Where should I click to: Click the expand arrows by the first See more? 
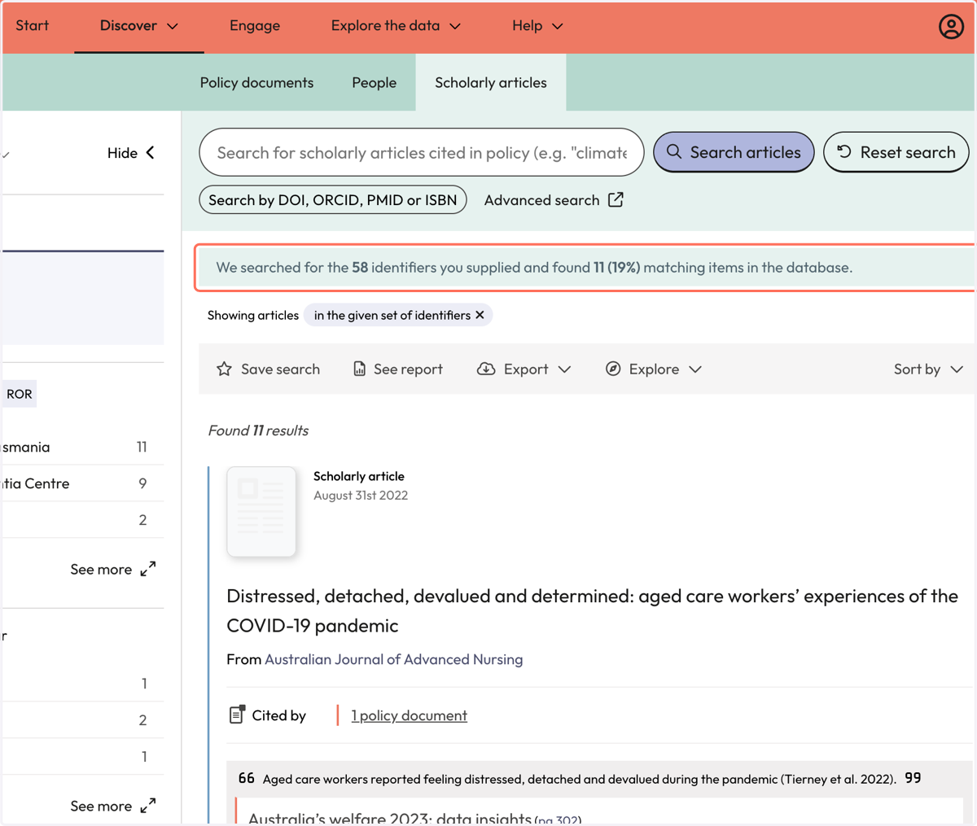(x=147, y=569)
